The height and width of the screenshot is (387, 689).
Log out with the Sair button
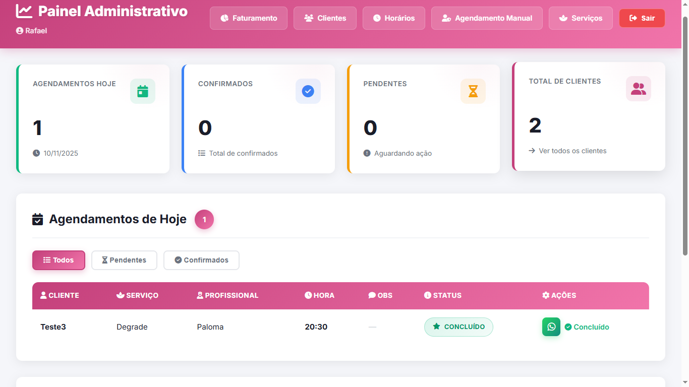point(642,18)
